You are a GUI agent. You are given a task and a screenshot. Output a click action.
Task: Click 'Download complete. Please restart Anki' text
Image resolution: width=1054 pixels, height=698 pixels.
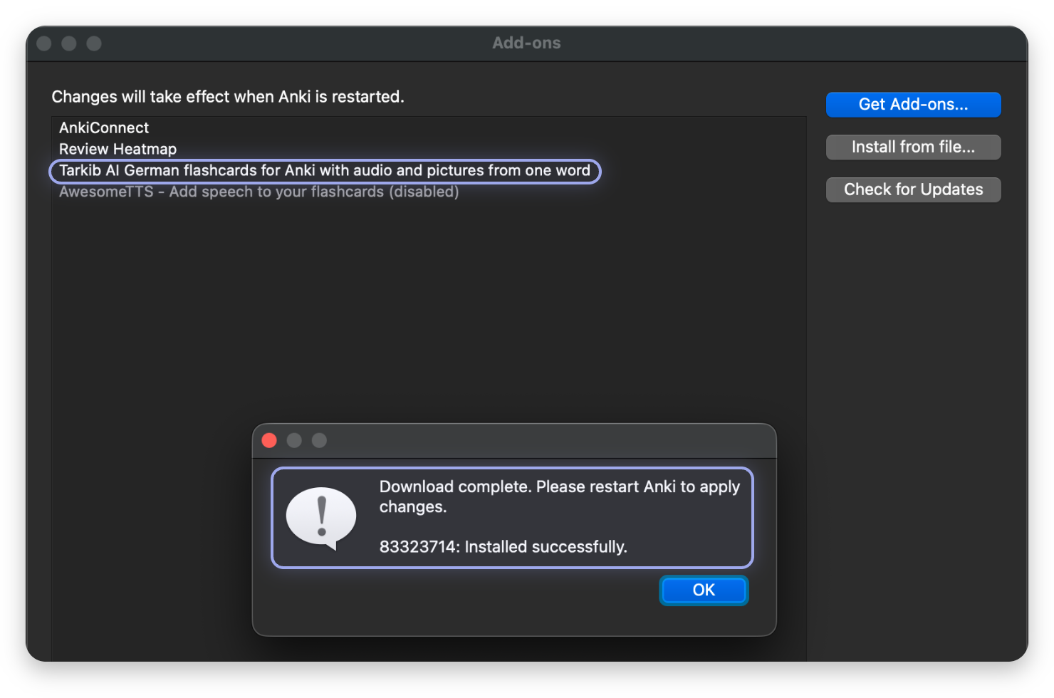point(559,497)
